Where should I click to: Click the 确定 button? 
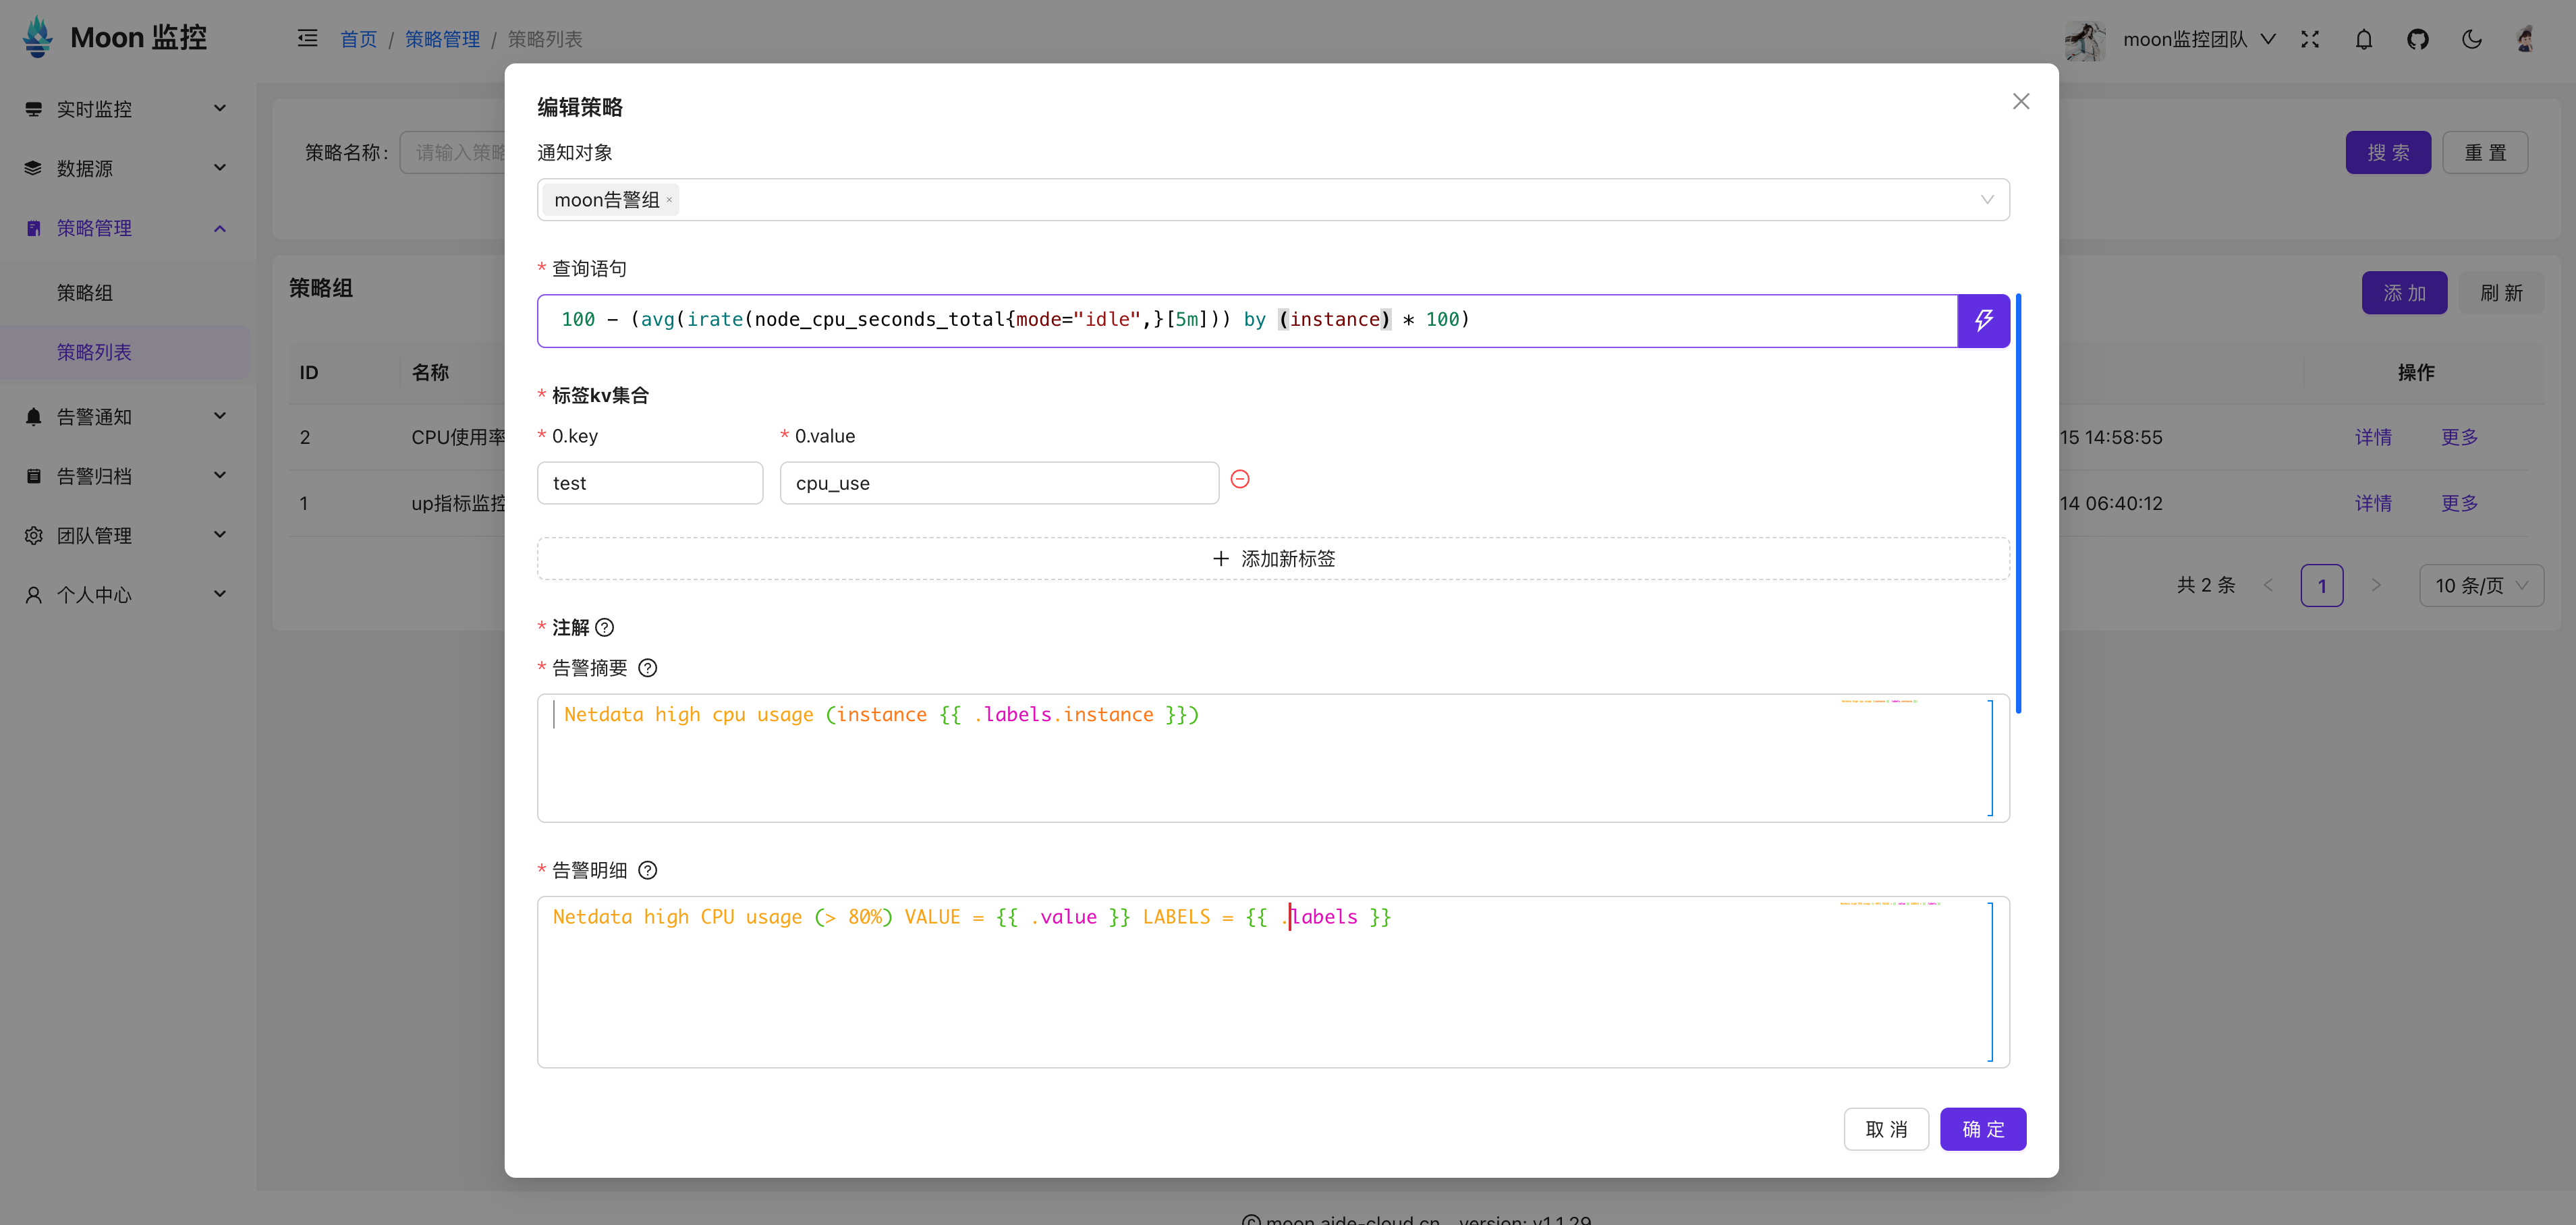(x=1983, y=1129)
